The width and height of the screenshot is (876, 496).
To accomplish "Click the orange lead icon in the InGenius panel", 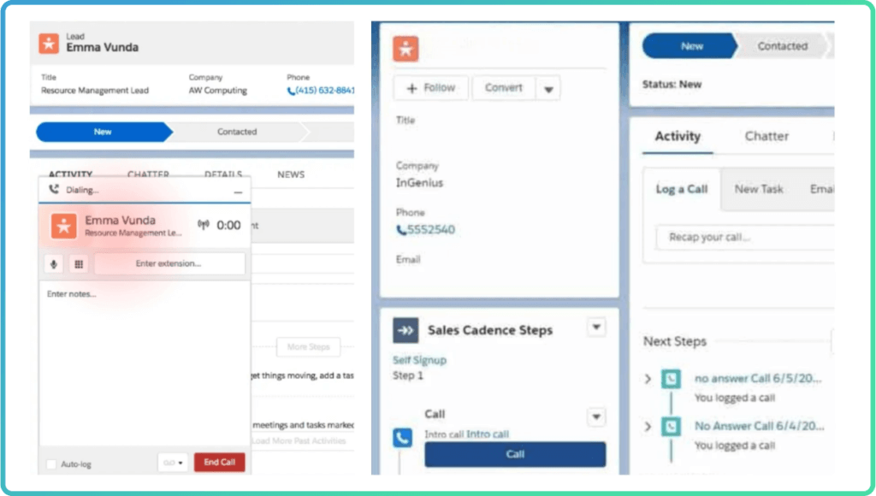I will coord(405,49).
